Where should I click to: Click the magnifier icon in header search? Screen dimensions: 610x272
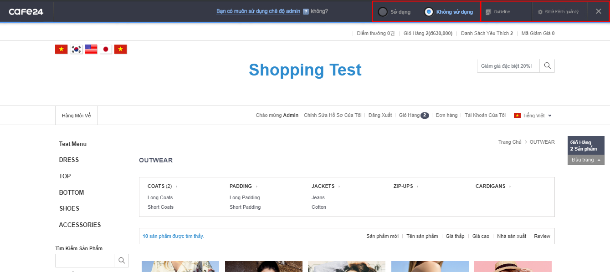pos(547,66)
